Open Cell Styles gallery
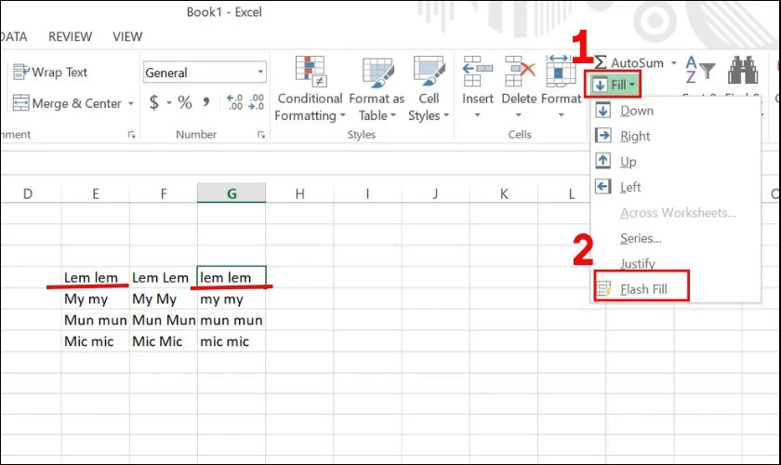Image resolution: width=781 pixels, height=465 pixels. click(429, 88)
